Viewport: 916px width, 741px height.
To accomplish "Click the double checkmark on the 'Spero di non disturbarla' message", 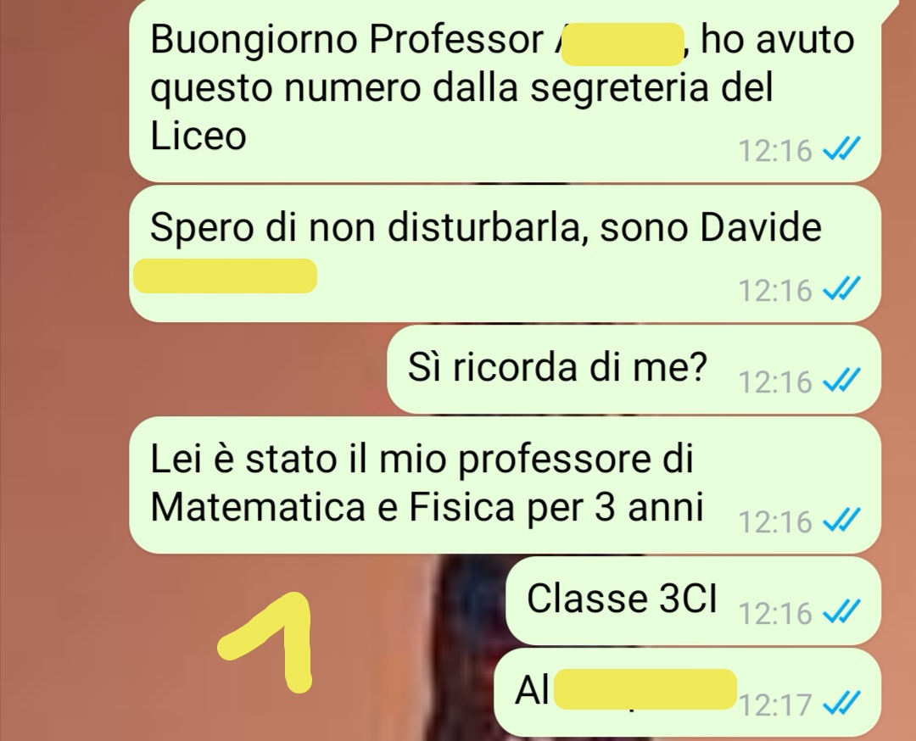I will tap(841, 288).
